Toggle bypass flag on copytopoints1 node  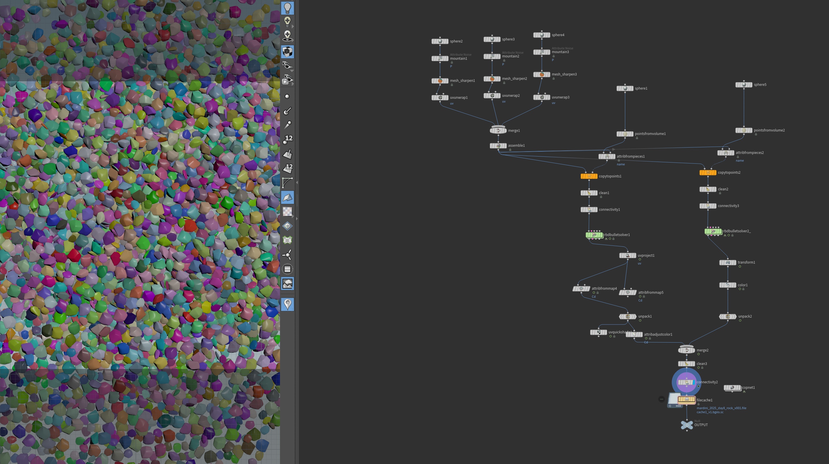pos(582,176)
